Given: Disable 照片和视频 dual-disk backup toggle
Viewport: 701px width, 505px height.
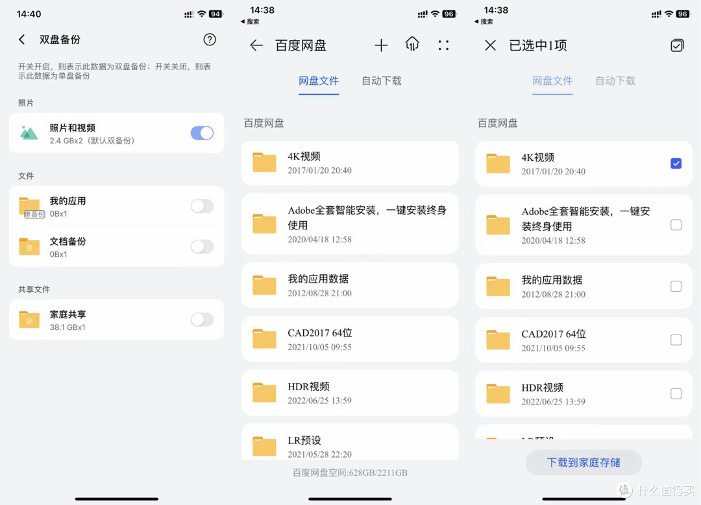Looking at the screenshot, I should pyautogui.click(x=201, y=132).
